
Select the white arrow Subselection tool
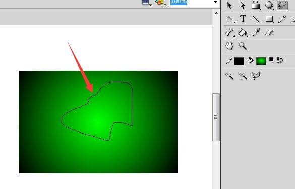click(243, 5)
